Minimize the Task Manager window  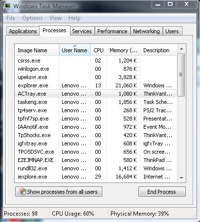pos(158,4)
